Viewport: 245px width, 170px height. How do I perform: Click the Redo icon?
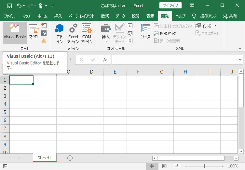point(31,6)
